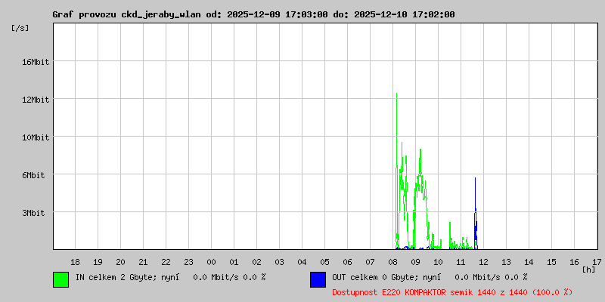
Task: Click the '04' hour label on x-axis
Action: point(302,262)
